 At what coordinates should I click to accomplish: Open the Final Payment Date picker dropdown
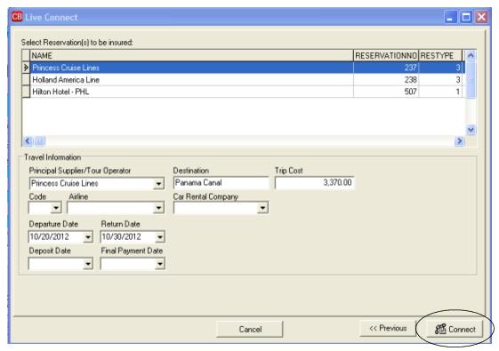160,264
